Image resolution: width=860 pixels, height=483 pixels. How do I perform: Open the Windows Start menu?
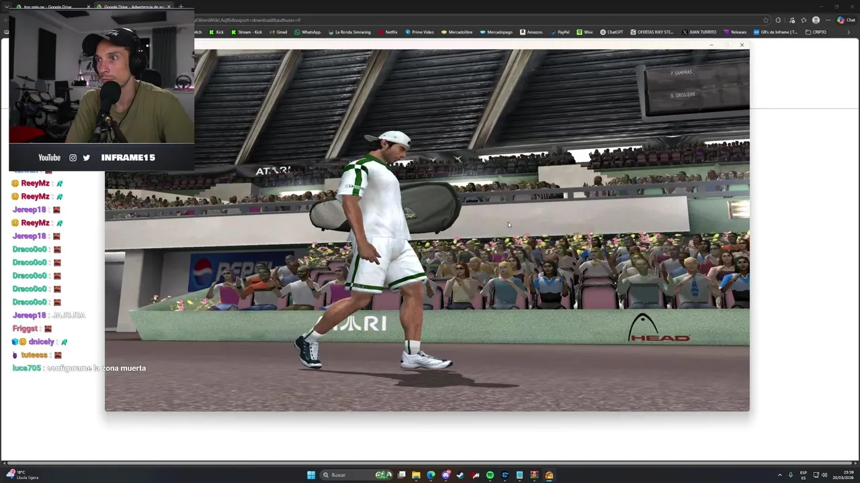(311, 475)
